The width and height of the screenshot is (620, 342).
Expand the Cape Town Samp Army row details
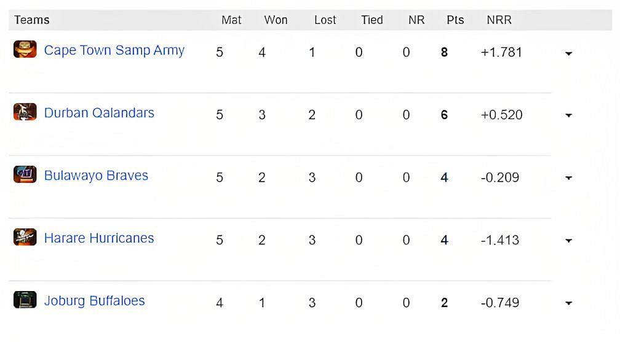point(568,53)
